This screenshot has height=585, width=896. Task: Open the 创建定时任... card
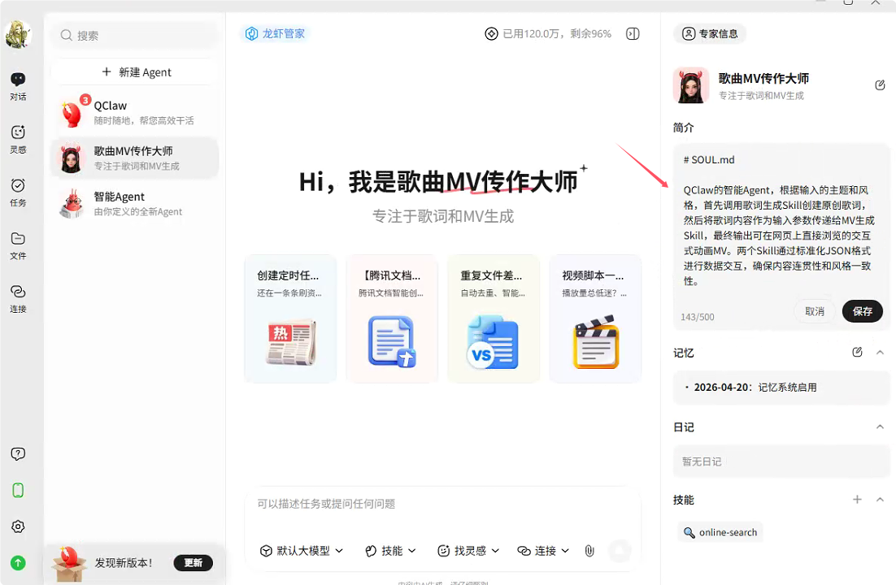click(290, 318)
